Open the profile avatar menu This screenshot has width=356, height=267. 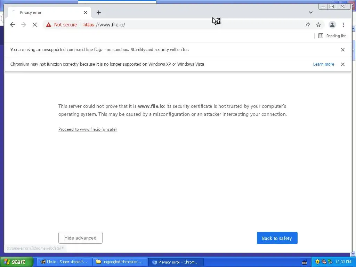point(332,25)
